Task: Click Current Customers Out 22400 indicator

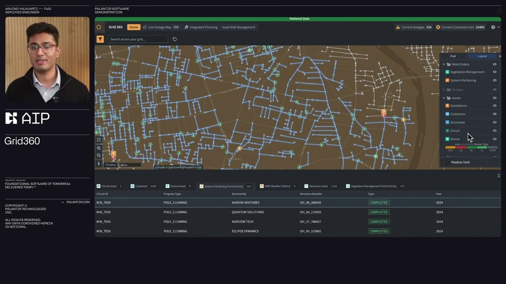Action: pyautogui.click(x=460, y=27)
